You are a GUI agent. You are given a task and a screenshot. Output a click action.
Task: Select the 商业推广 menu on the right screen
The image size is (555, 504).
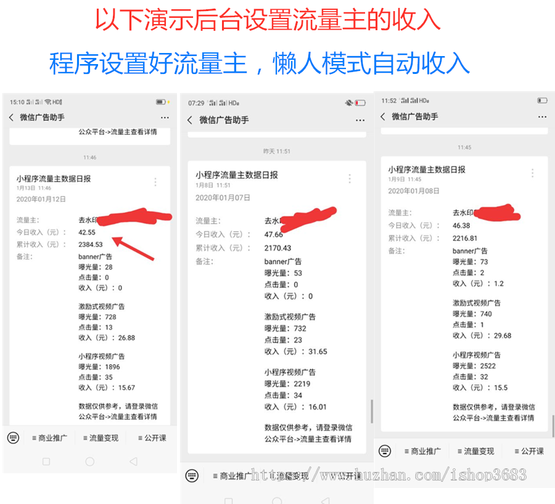coord(424,450)
